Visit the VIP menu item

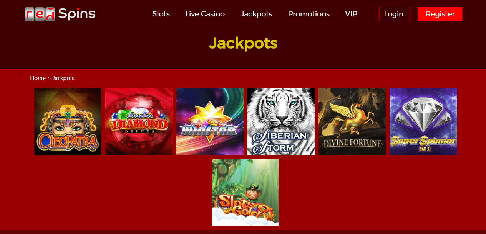pos(351,14)
